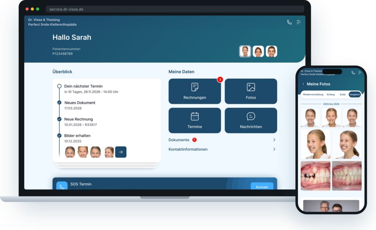Click the red badge on Rechnungen
The image size is (376, 230).
point(220,80)
